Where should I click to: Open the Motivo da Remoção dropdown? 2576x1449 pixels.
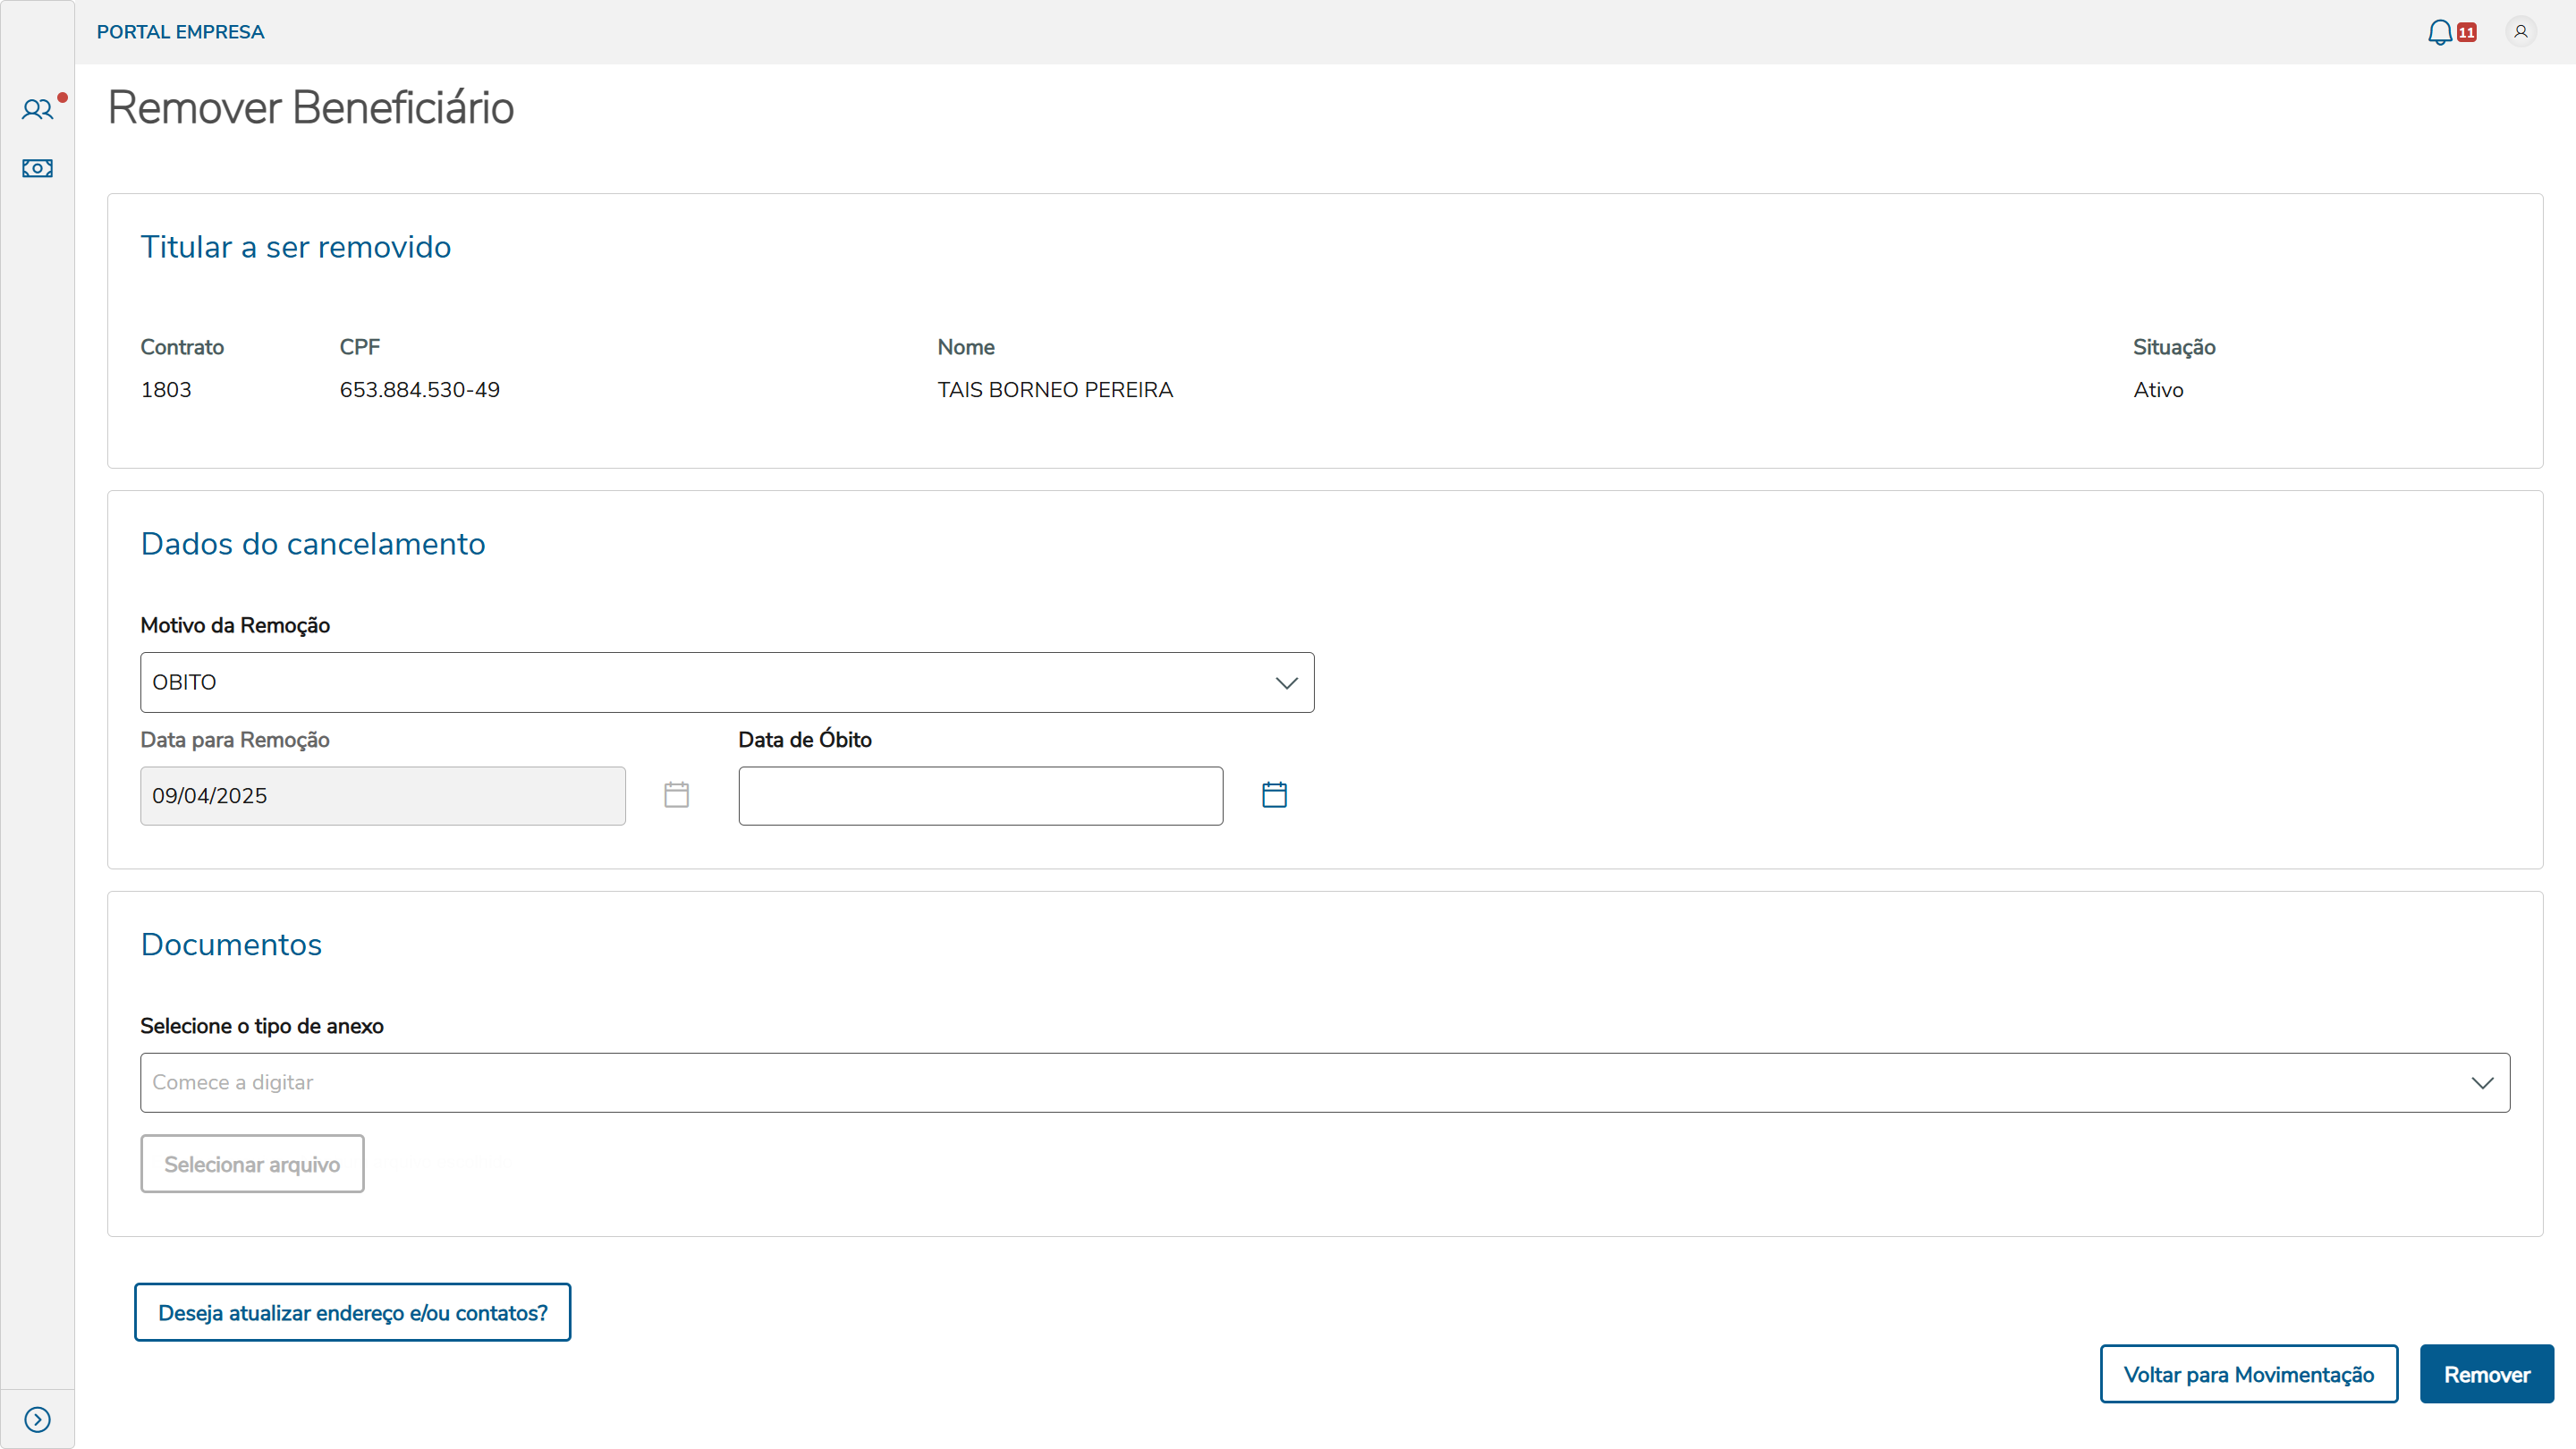click(x=727, y=682)
